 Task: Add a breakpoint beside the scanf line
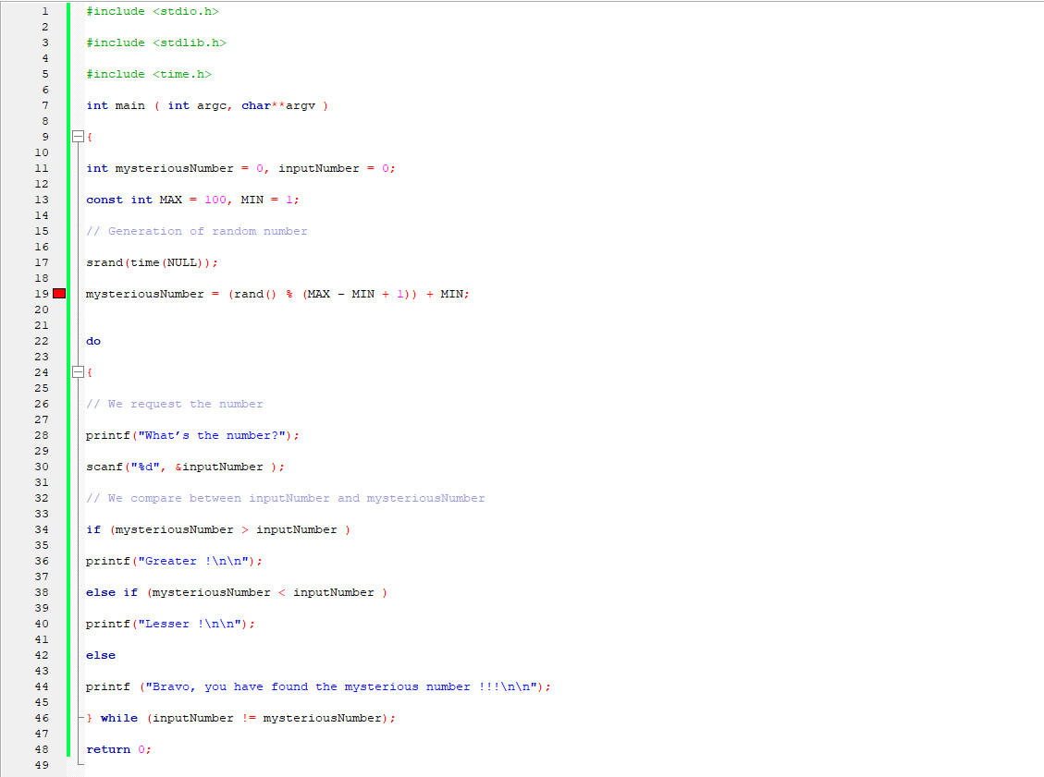click(x=58, y=467)
